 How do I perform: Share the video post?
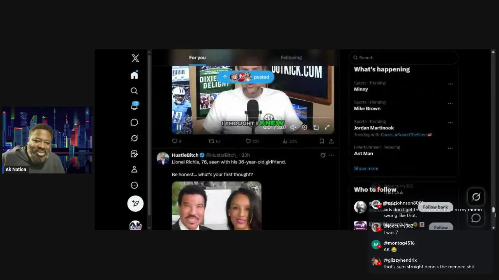(x=331, y=141)
